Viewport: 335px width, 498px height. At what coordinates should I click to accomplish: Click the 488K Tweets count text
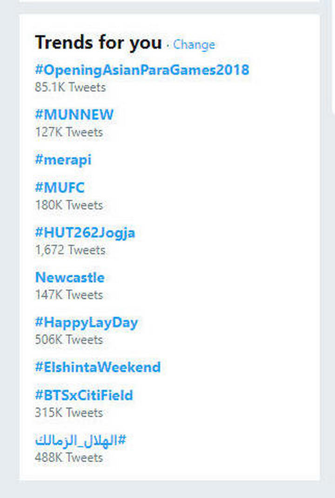[x=69, y=457]
